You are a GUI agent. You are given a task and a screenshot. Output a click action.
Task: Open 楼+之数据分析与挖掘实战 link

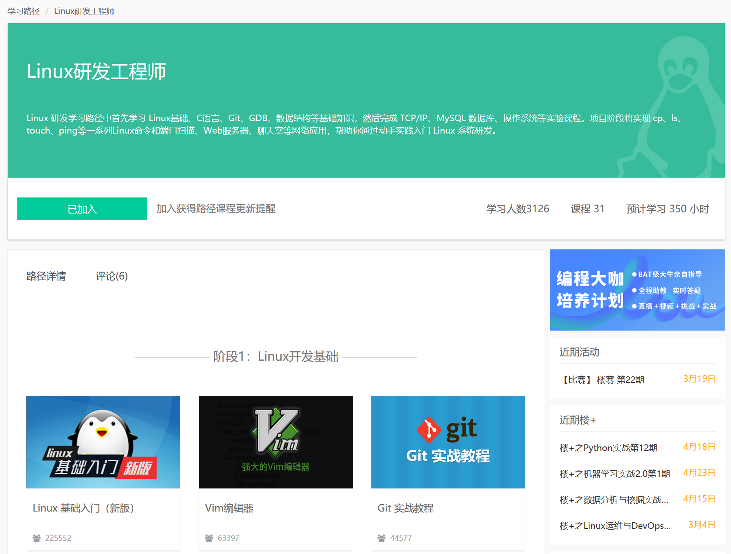[614, 500]
